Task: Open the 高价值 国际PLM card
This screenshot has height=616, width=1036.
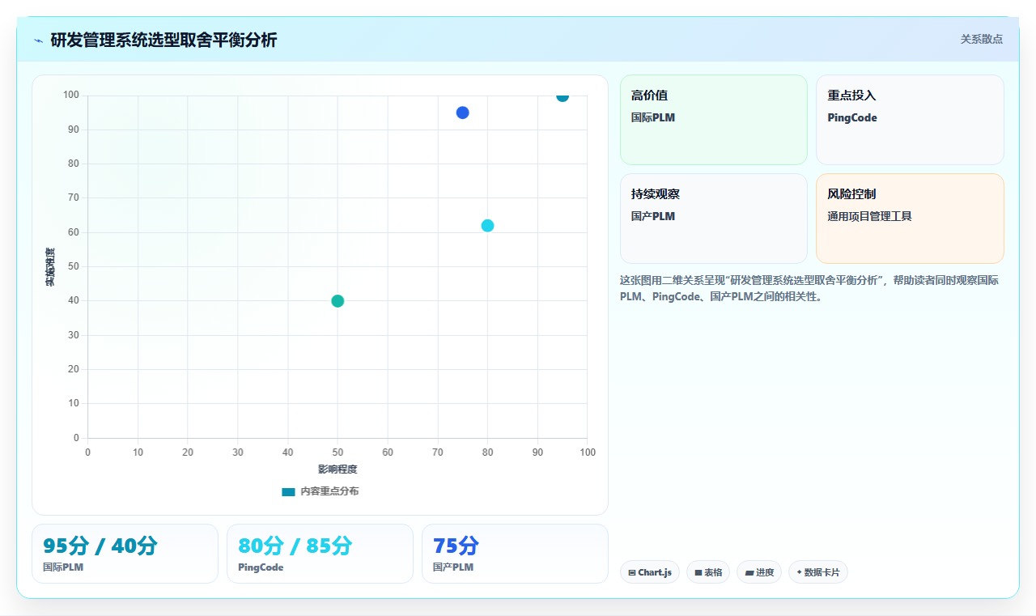Action: (x=714, y=120)
